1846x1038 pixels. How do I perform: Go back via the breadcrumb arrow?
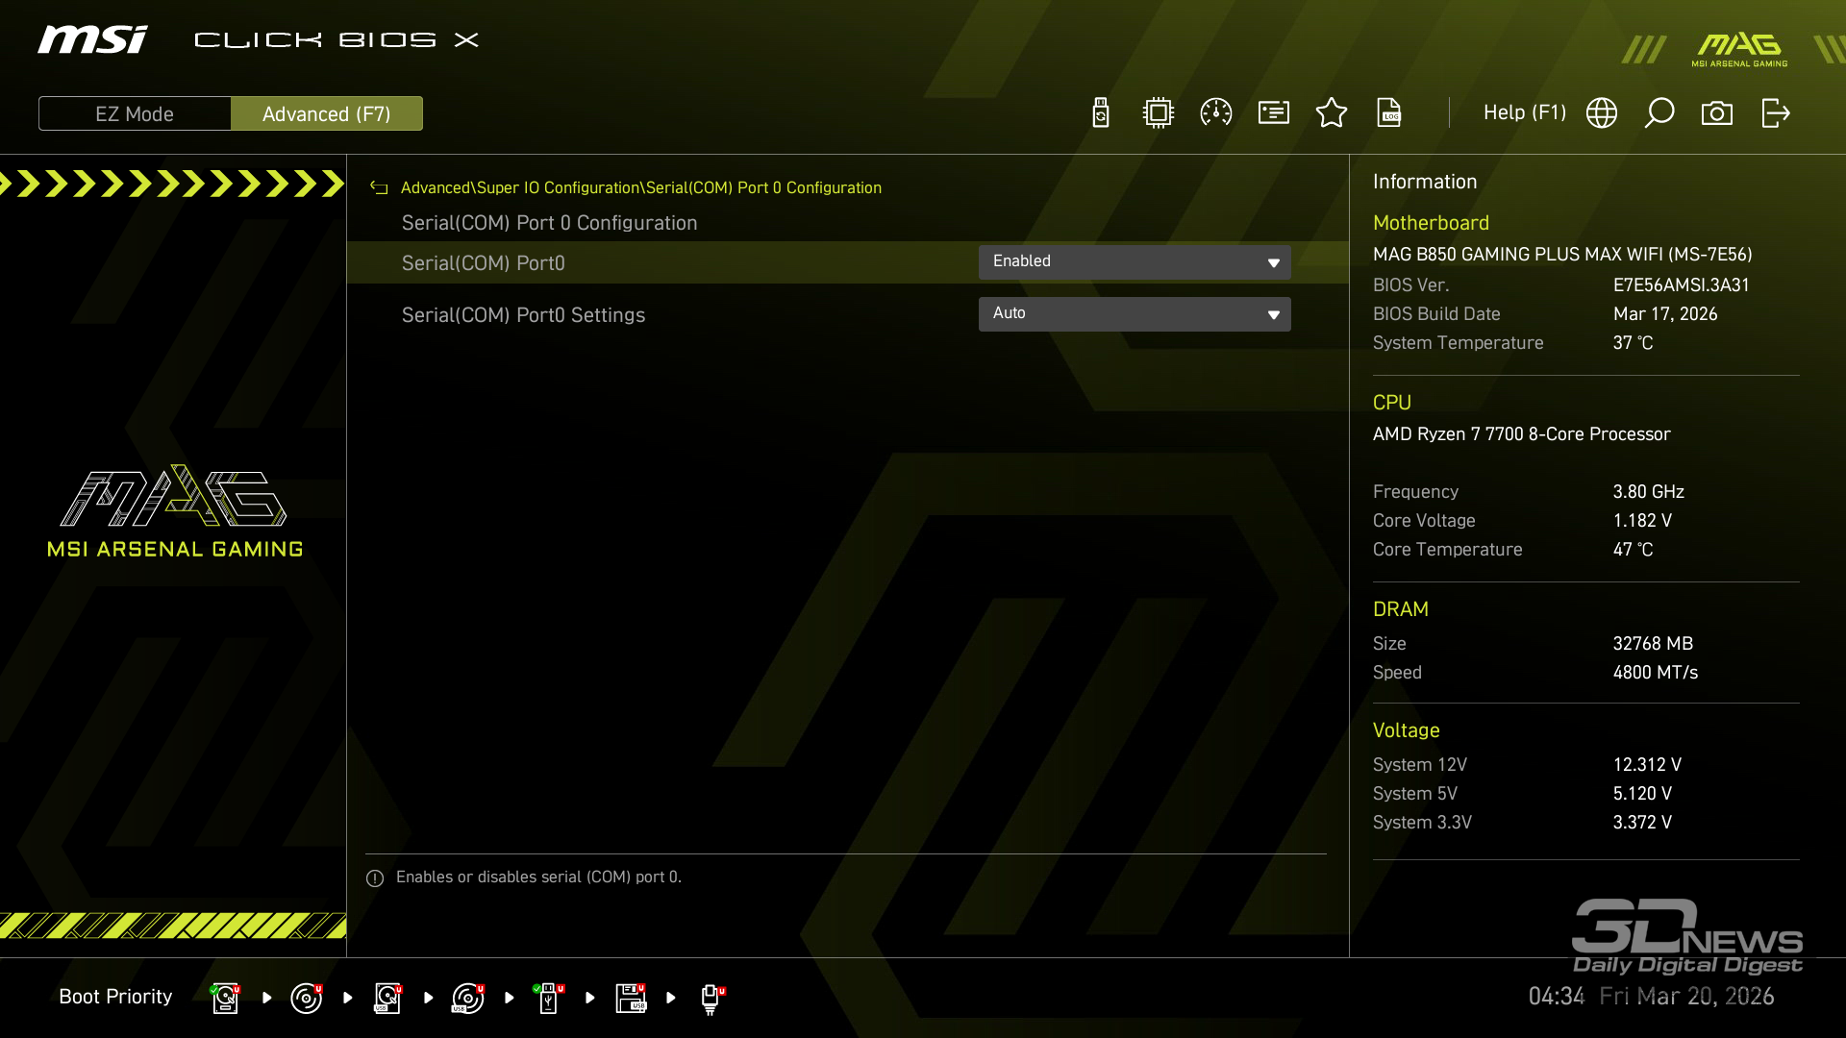pyautogui.click(x=379, y=188)
